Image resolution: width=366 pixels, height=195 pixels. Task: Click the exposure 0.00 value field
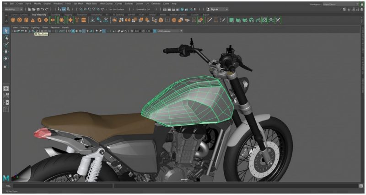(x=137, y=31)
